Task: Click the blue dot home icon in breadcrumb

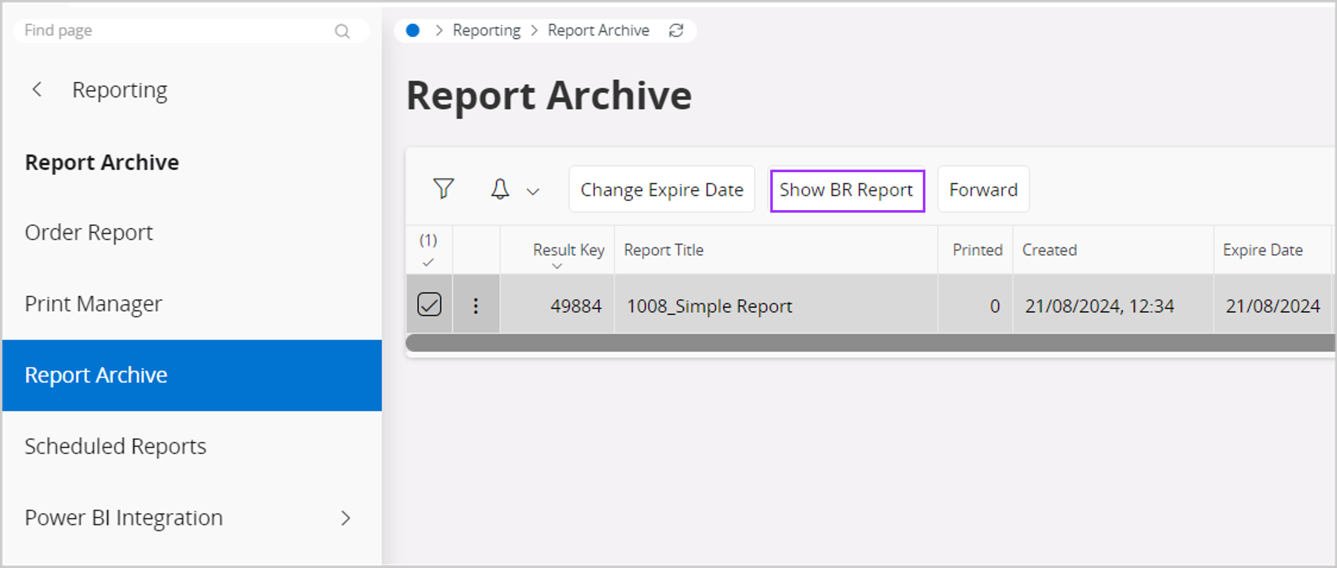Action: (x=413, y=30)
